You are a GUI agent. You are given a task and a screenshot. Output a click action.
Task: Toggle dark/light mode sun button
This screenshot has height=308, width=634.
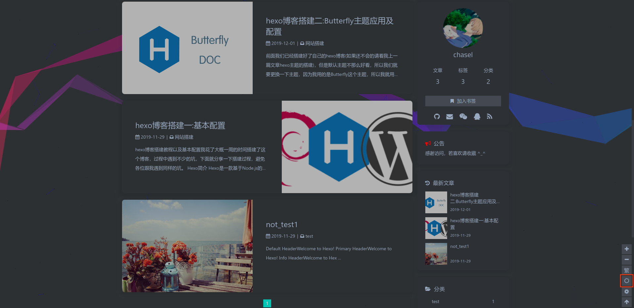626,281
